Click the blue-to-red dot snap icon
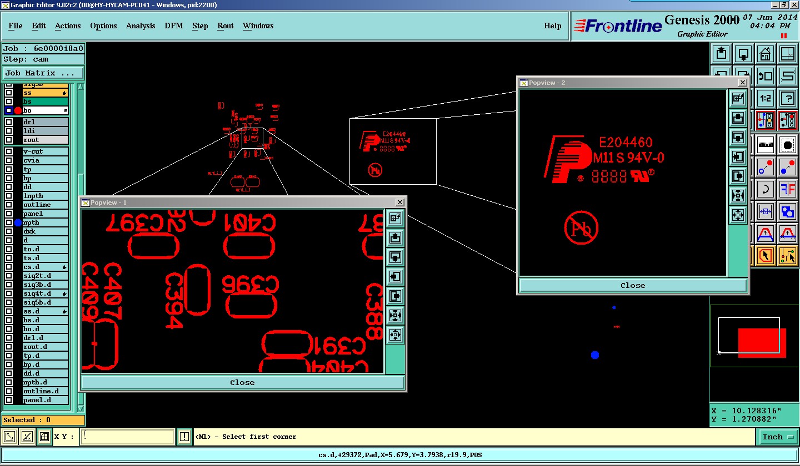Image resolution: width=800 pixels, height=466 pixels. point(788,167)
